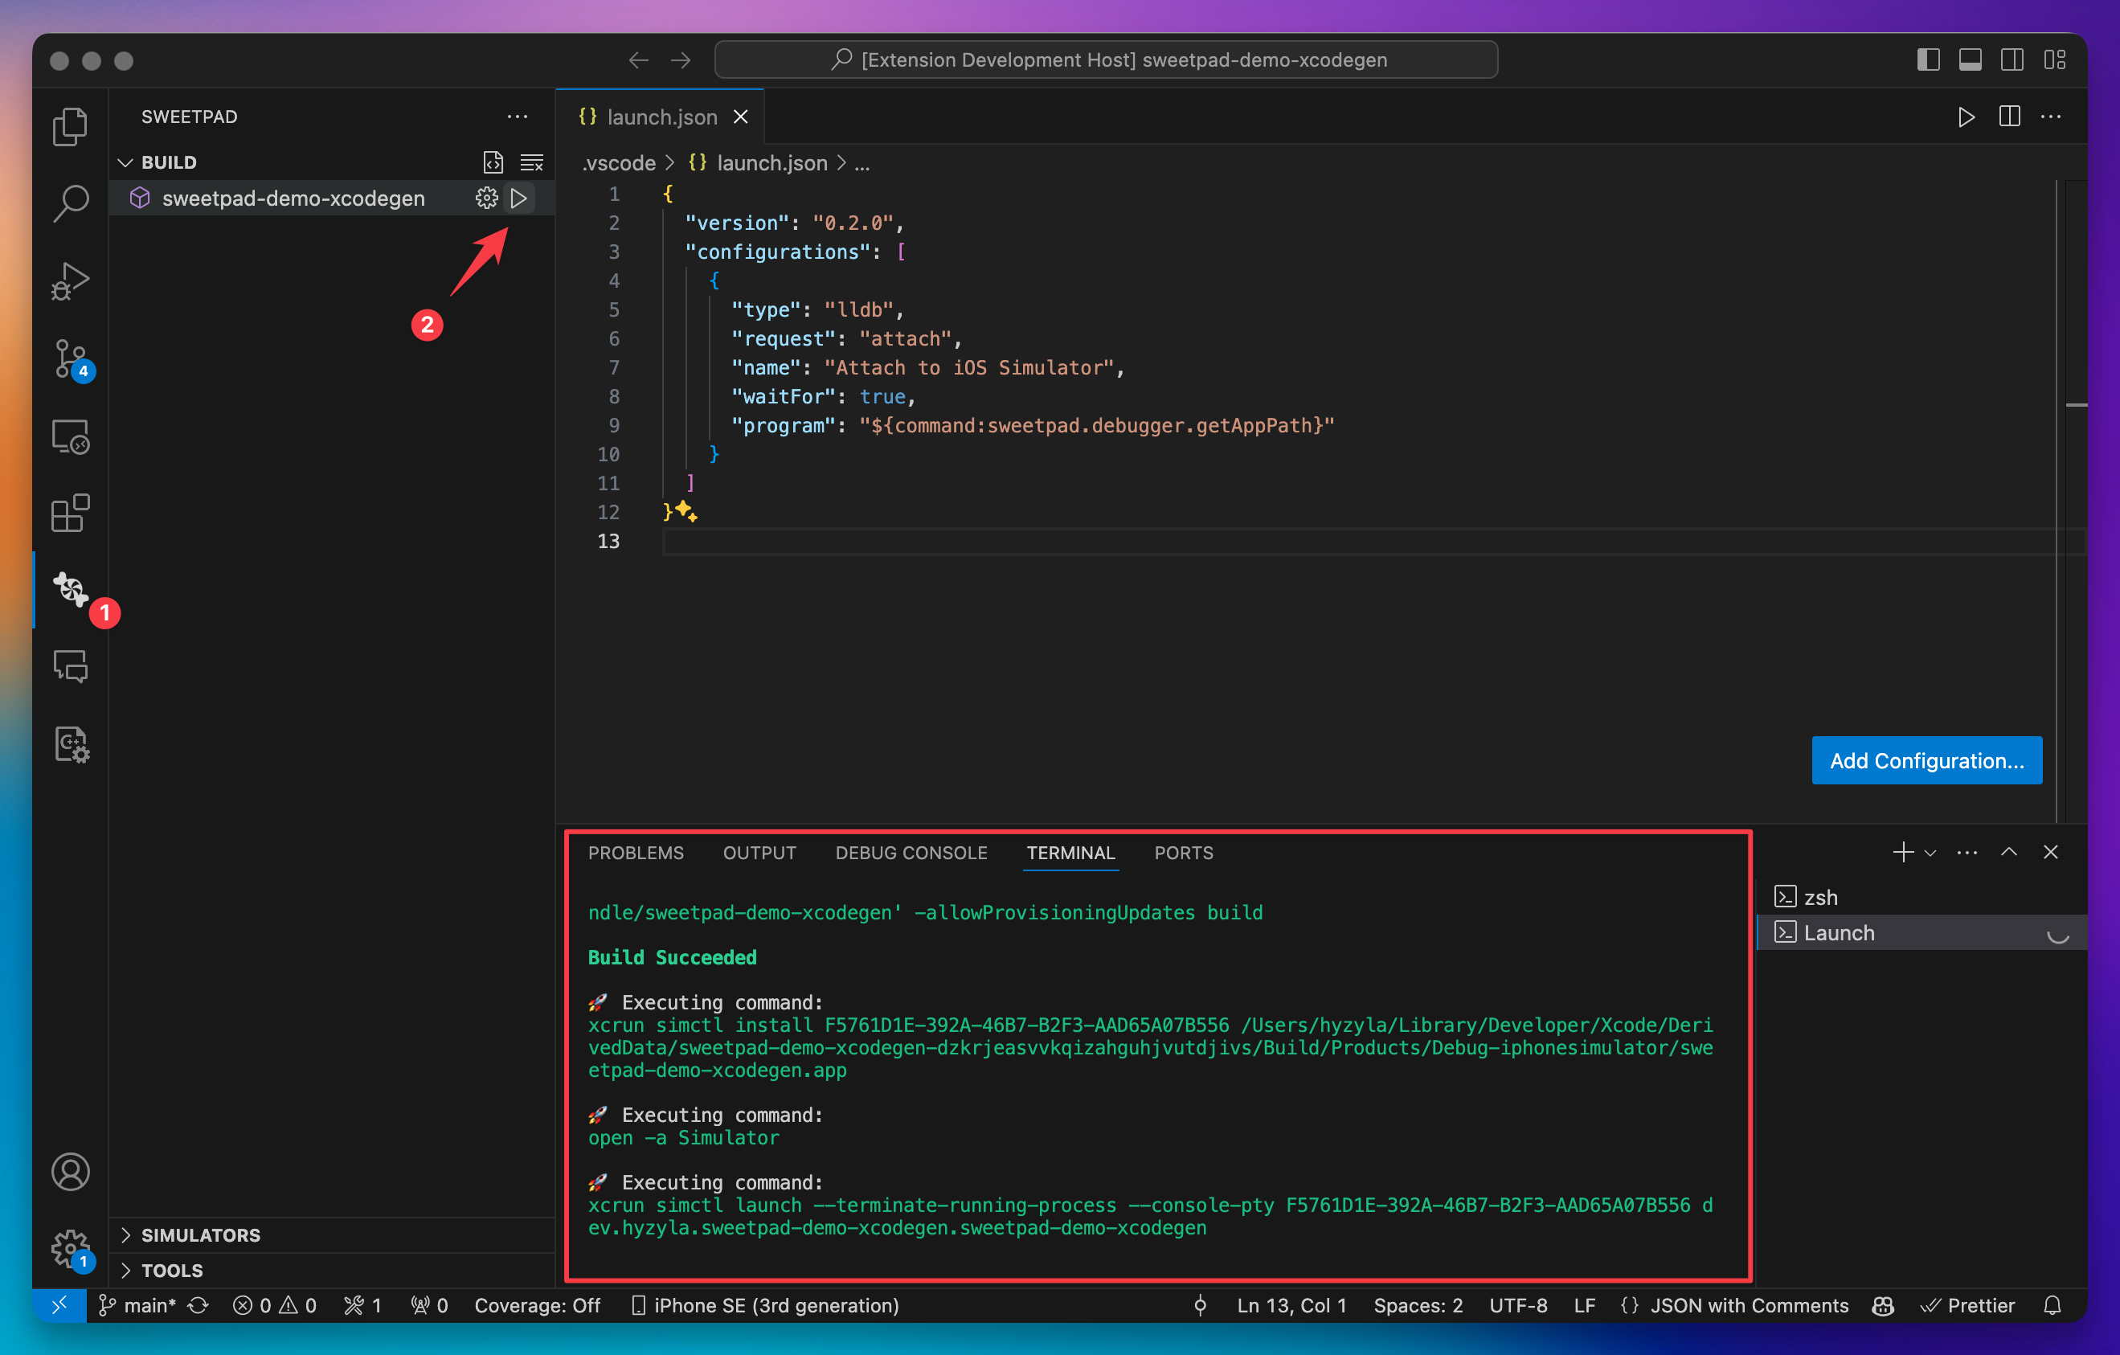Open the scheme settings gear for sweetpad-demo-xcodegen
This screenshot has width=2120, height=1355.
click(x=486, y=198)
